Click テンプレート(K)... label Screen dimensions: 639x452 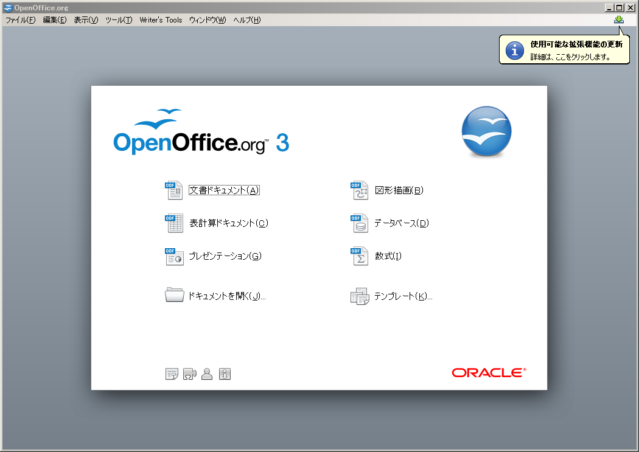coord(403,296)
